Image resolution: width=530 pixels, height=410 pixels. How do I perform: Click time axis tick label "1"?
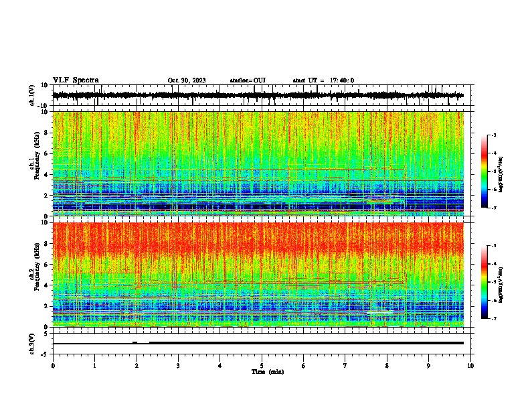pos(94,366)
